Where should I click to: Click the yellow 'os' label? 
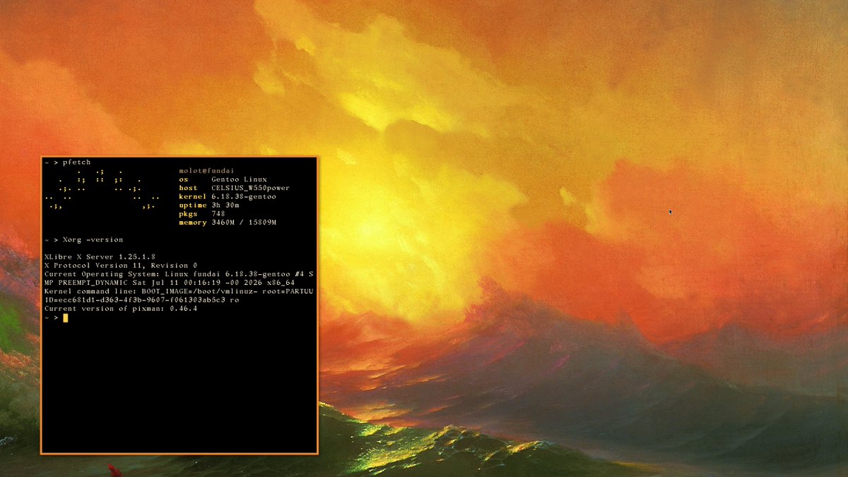point(184,179)
